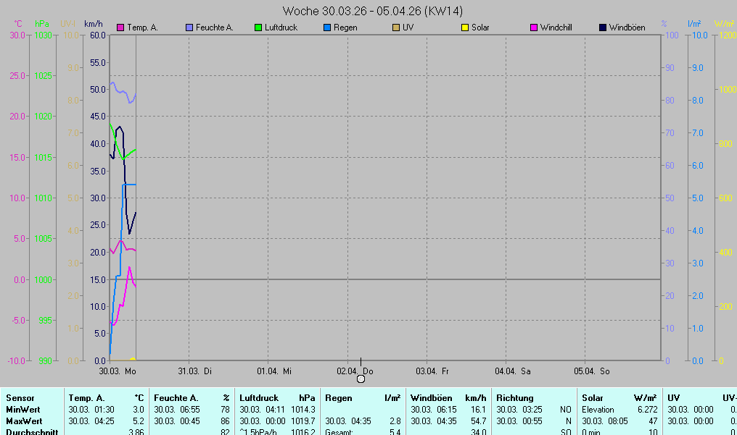The height and width of the screenshot is (435, 737).
Task: Click the blue Regen legend swatch
Action: [x=326, y=28]
